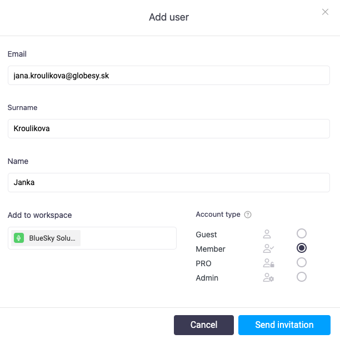
Task: Click the Member account checkmark icon
Action: point(268,248)
